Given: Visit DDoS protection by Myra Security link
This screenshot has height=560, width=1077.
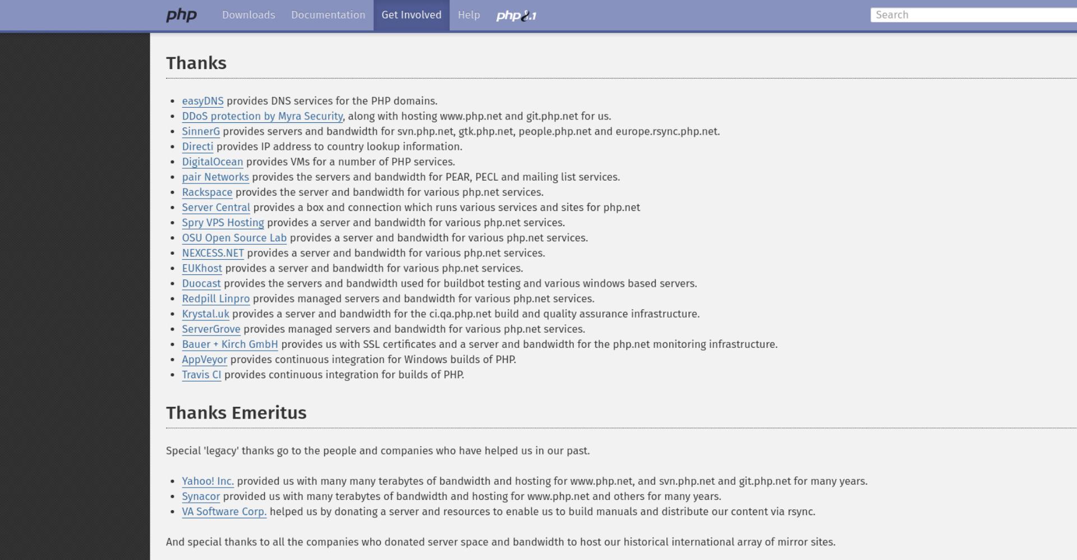Looking at the screenshot, I should [x=262, y=116].
